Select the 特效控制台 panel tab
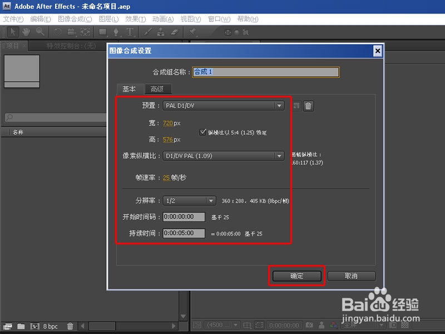 pos(71,46)
